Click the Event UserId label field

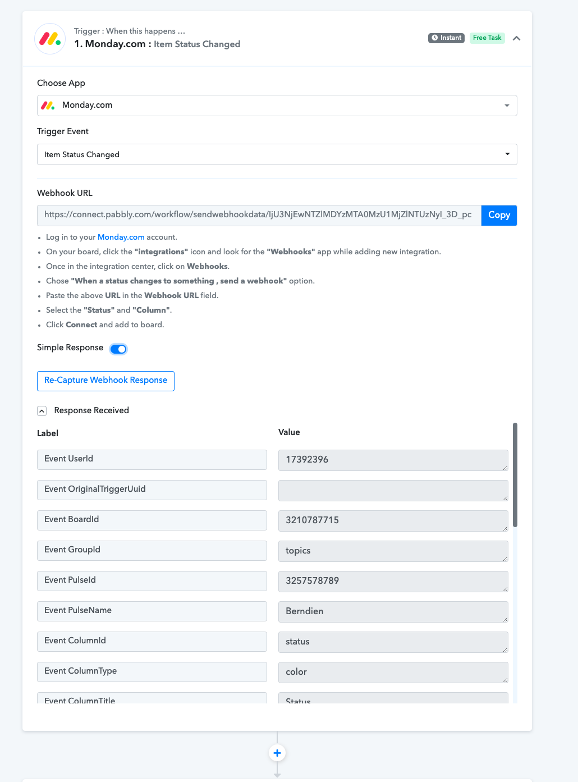point(152,460)
